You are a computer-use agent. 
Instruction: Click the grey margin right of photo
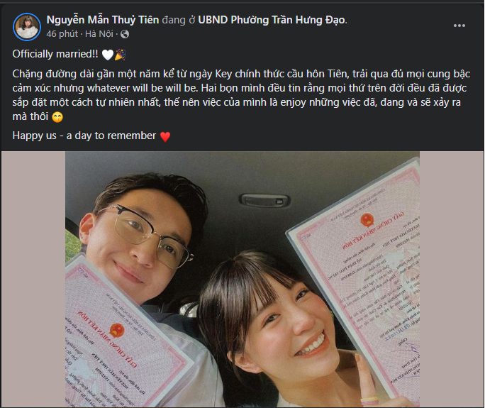[x=451, y=279]
